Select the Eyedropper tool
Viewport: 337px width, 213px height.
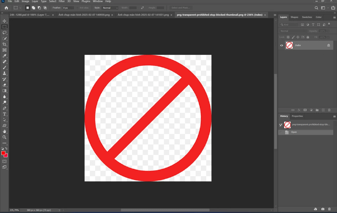click(x=4, y=56)
